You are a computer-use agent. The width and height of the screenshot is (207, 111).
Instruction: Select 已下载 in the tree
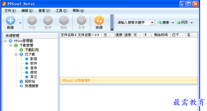point(30,54)
